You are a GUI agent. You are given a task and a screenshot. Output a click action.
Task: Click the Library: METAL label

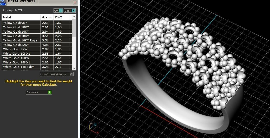14,10
